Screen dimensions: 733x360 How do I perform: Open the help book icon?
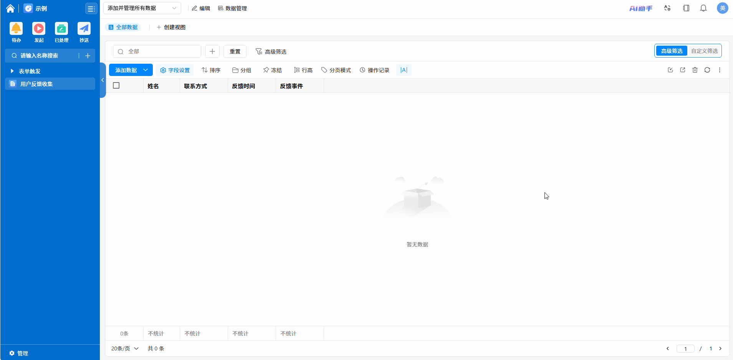(686, 8)
